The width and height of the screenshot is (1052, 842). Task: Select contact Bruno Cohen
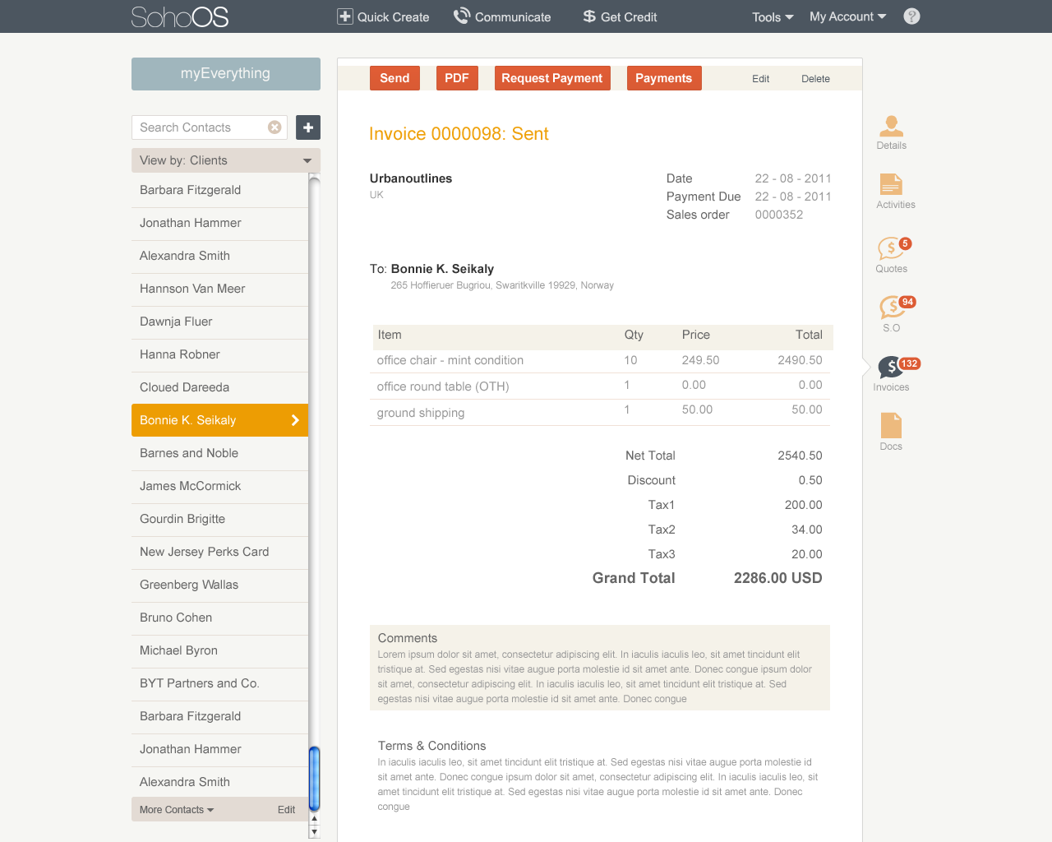tap(220, 618)
